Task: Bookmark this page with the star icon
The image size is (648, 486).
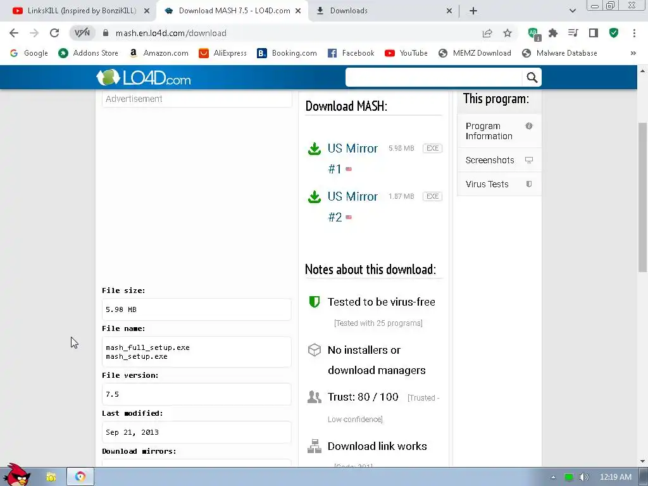Action: [508, 33]
